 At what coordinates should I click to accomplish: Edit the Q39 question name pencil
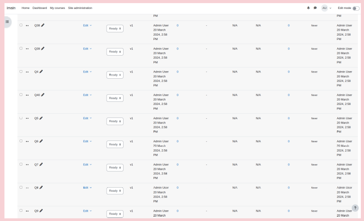pos(43,48)
